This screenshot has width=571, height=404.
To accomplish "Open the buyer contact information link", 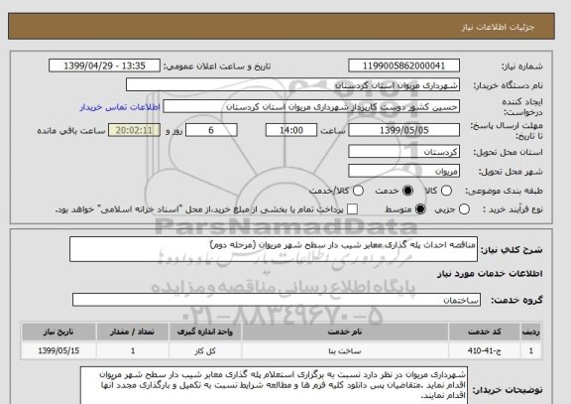I will [120, 107].
